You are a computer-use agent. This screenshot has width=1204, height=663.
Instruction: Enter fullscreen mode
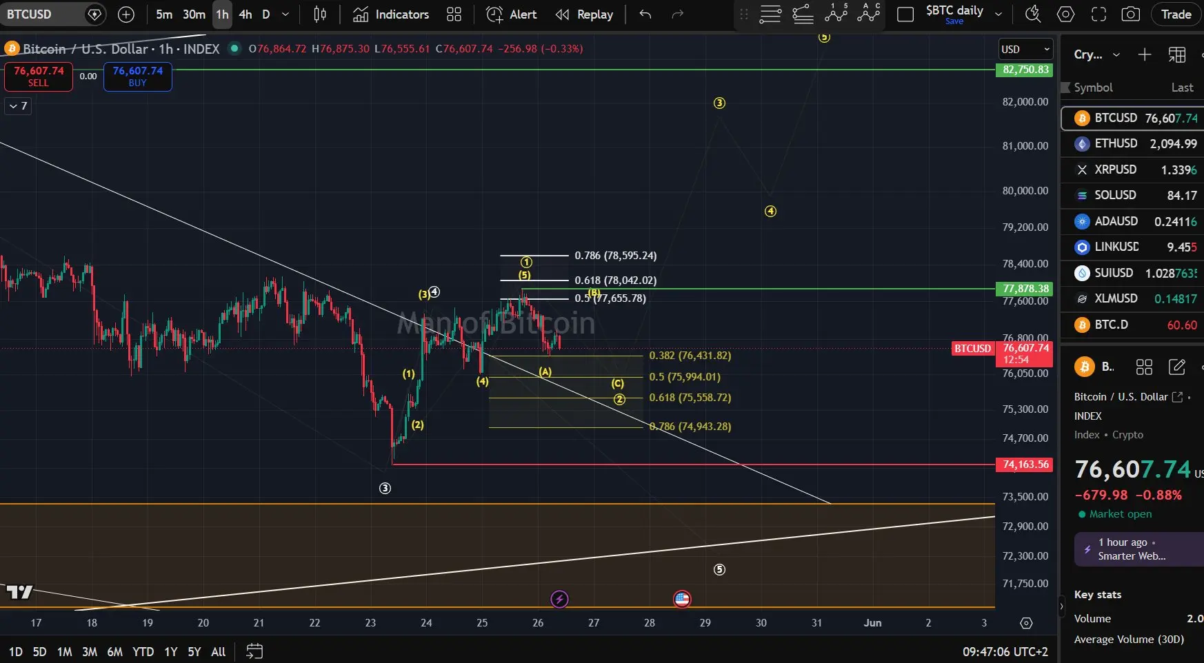1098,14
